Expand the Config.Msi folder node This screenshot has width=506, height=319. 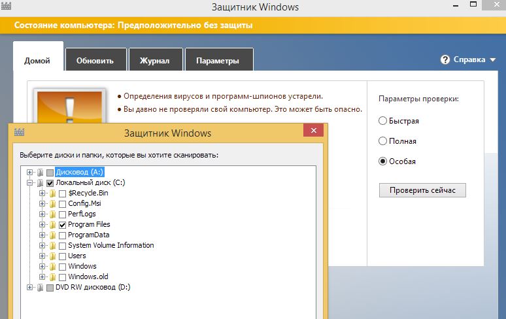point(42,203)
